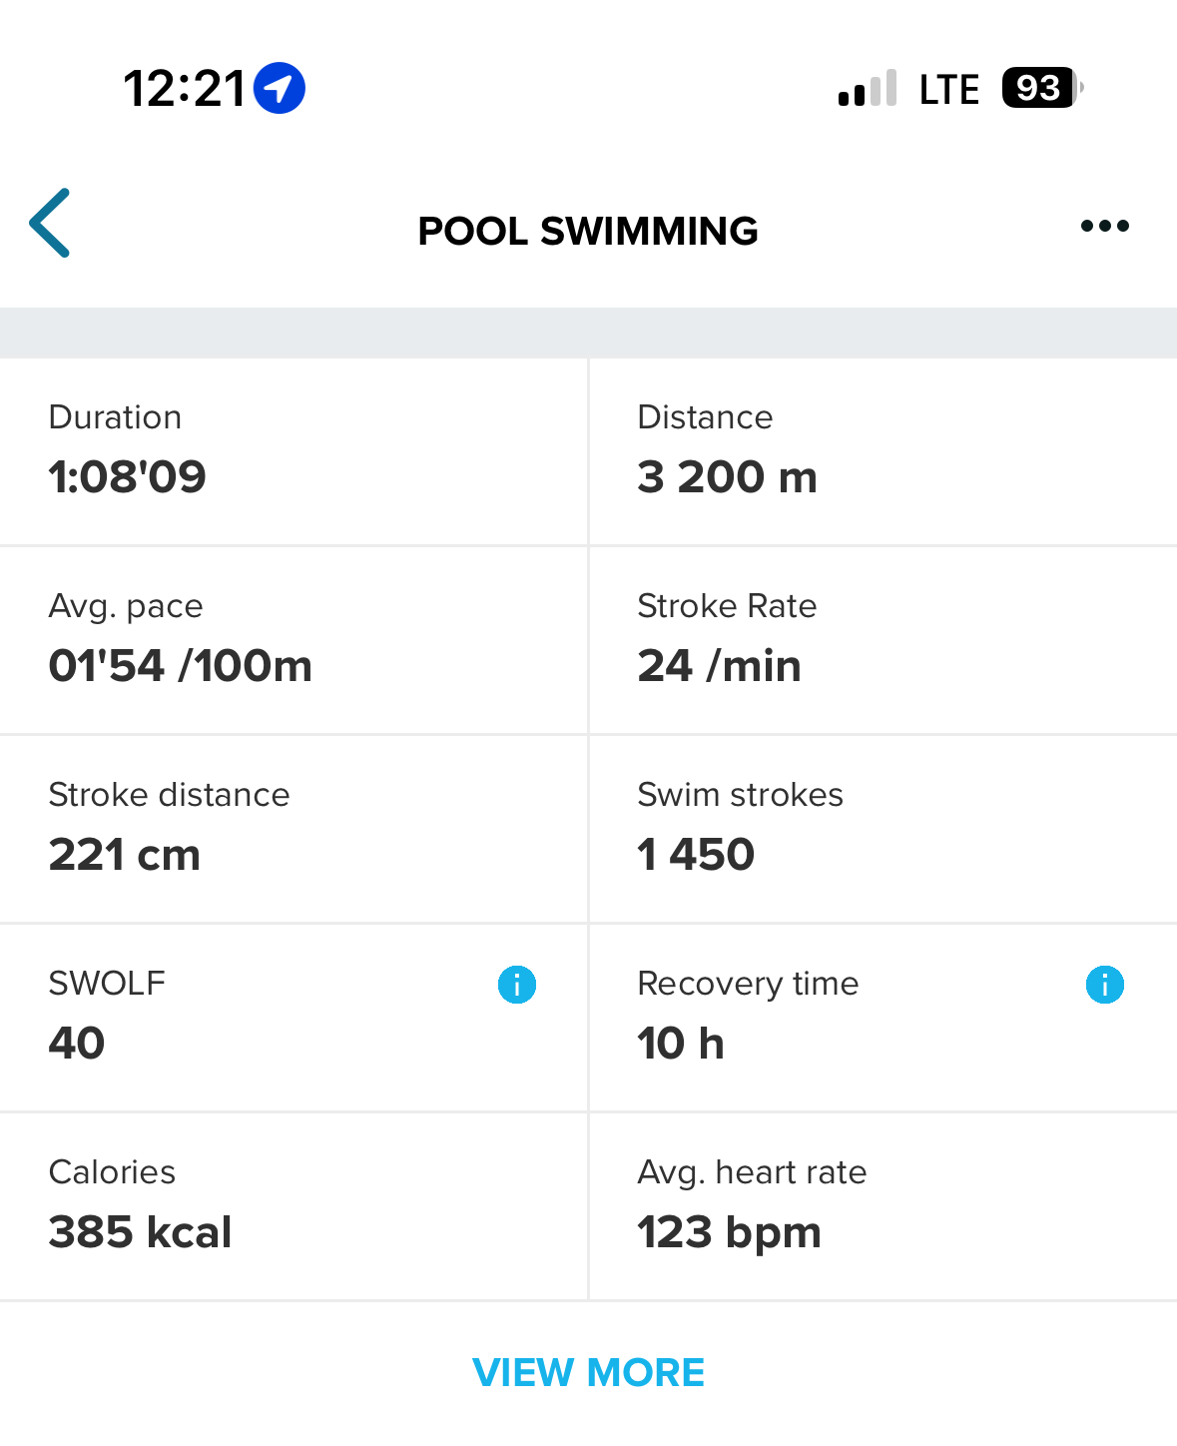The height and width of the screenshot is (1446, 1177).
Task: Select the Distance 3 200 m tile
Action: click(x=883, y=451)
